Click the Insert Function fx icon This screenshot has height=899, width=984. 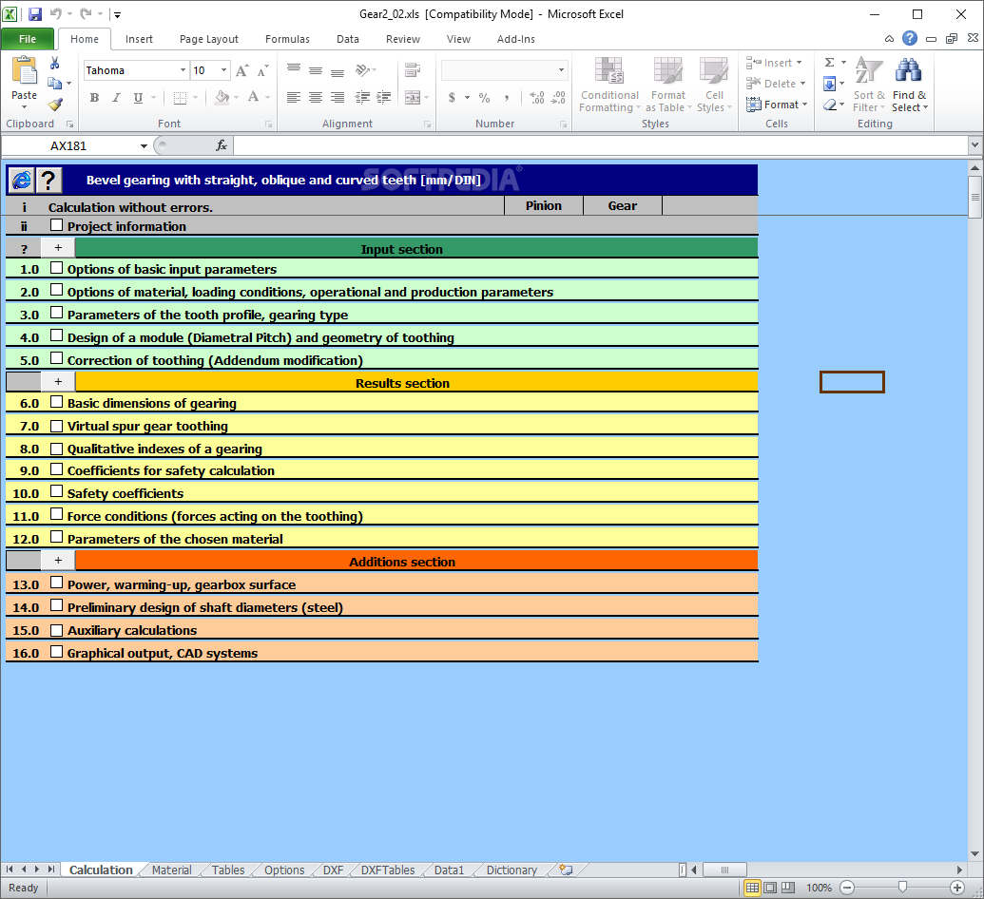click(x=222, y=145)
